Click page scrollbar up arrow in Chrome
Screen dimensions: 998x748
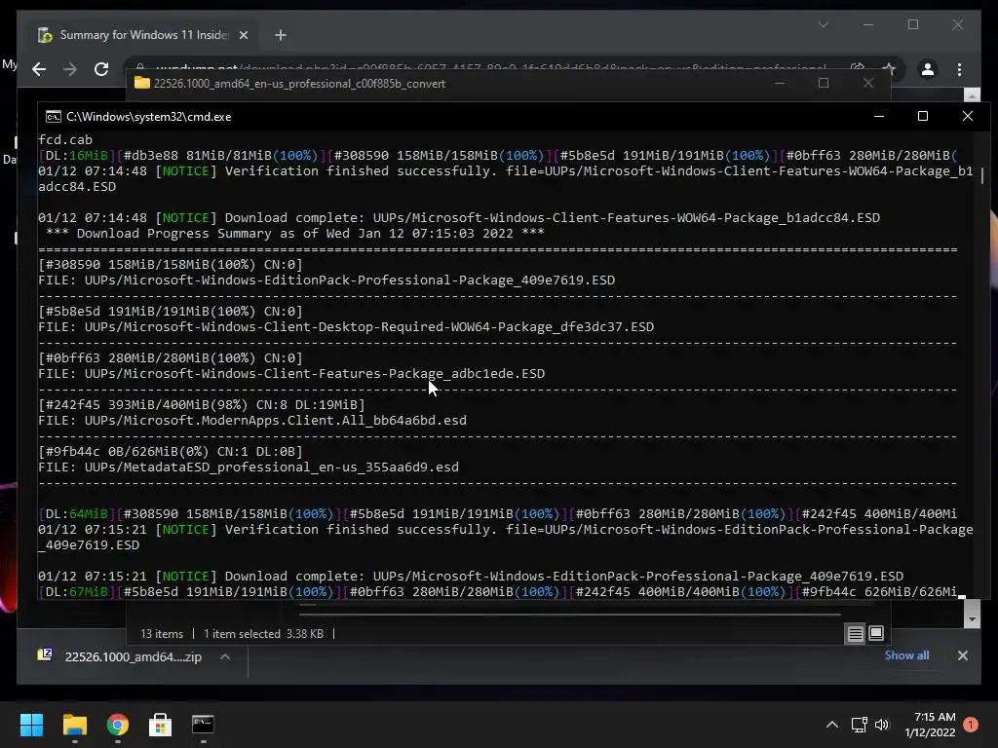pos(972,95)
